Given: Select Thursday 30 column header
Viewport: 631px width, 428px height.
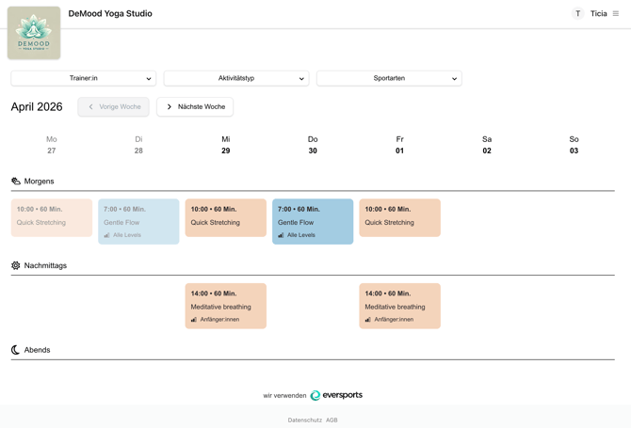Looking at the screenshot, I should point(313,145).
